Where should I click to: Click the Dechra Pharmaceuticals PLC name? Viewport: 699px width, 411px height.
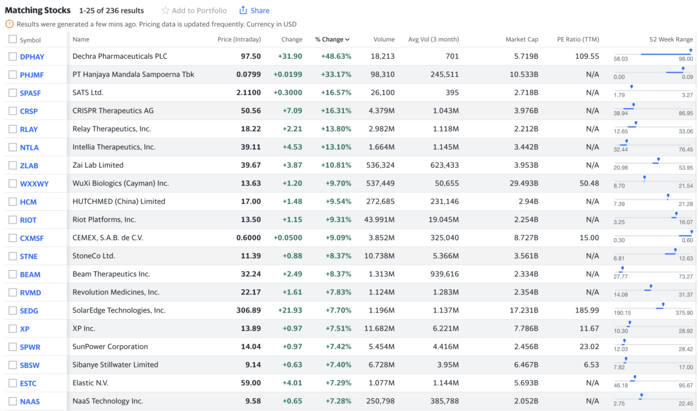(120, 56)
